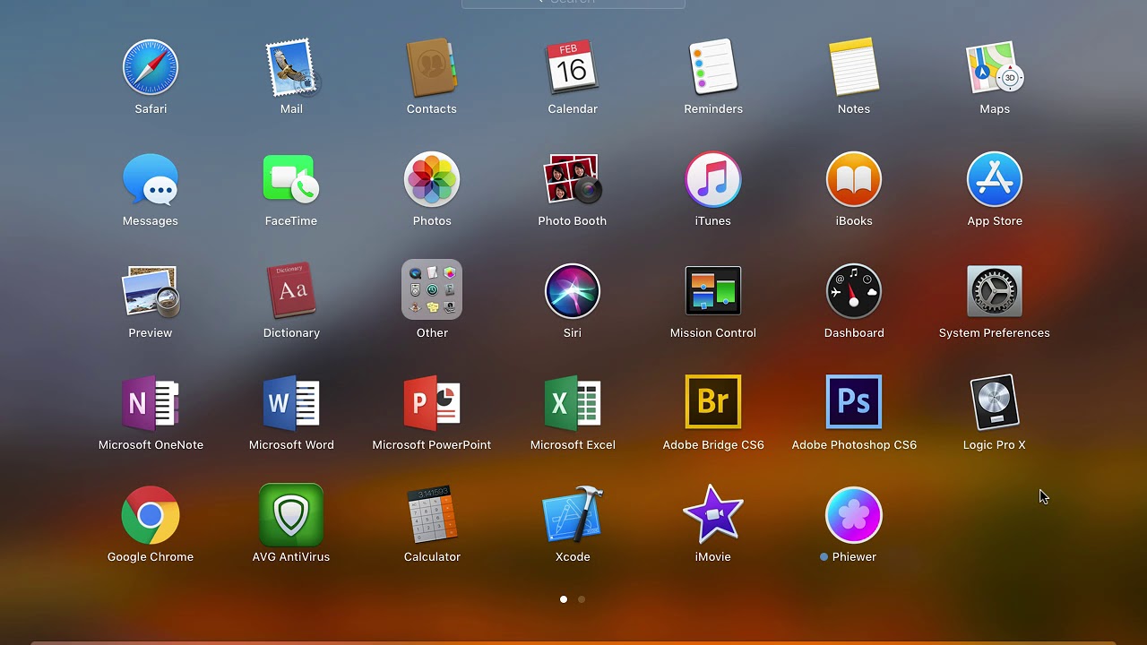Launch the Reminders app

[713, 67]
